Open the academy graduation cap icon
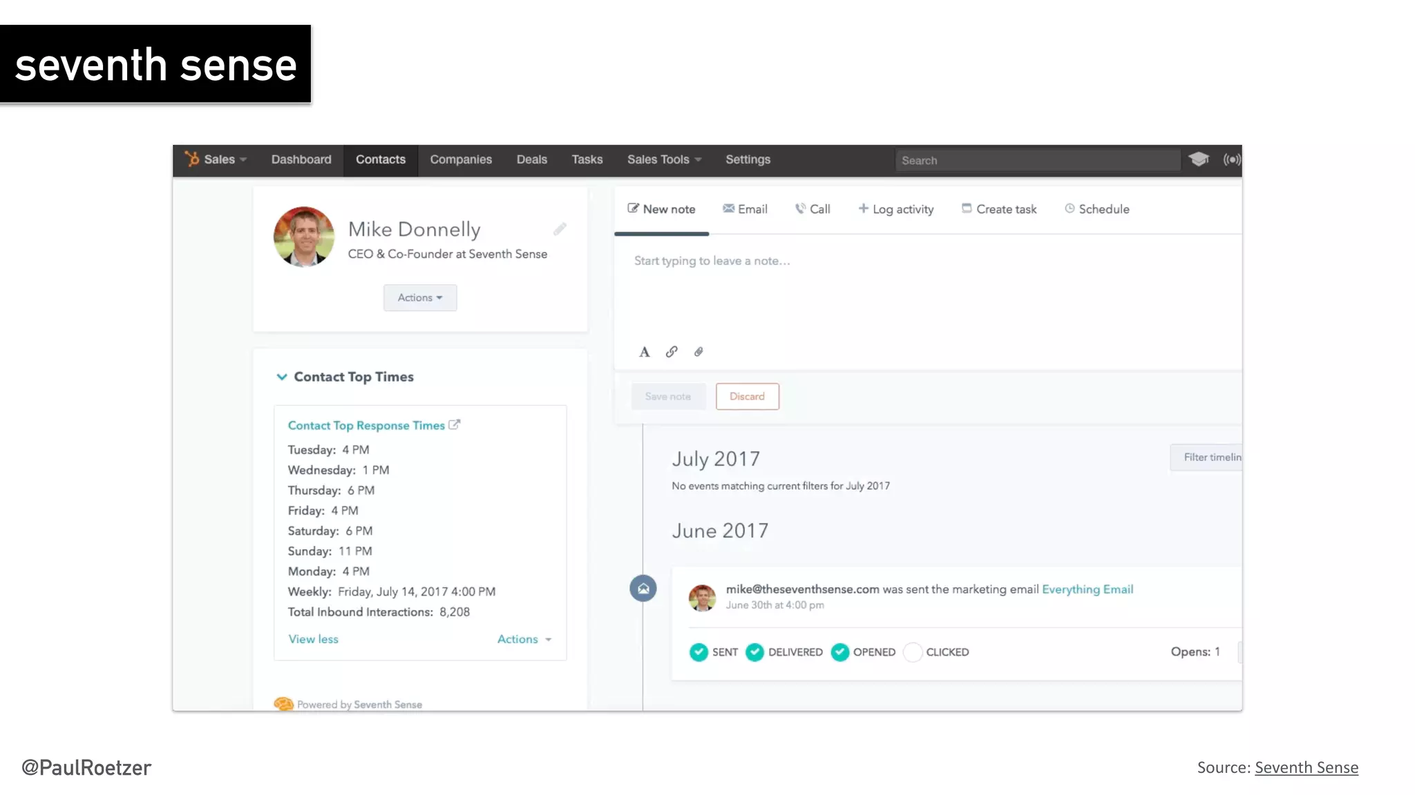Image resolution: width=1415 pixels, height=795 pixels. tap(1199, 159)
